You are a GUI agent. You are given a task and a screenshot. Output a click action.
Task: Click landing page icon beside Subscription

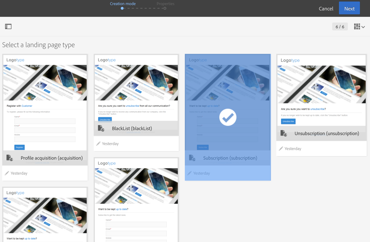tap(192, 158)
